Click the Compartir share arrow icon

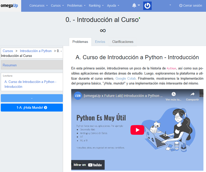pos(192,94)
